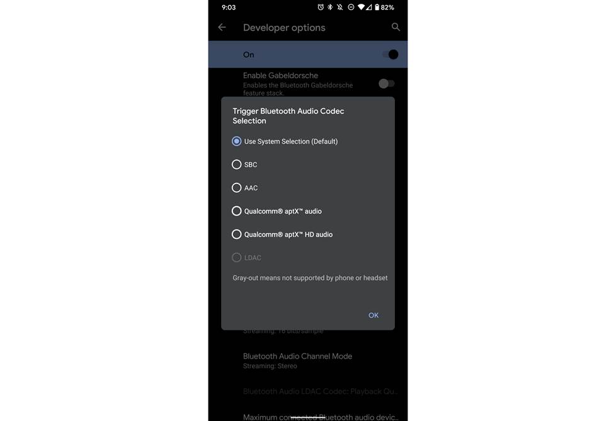This screenshot has height=421, width=616.
Task: Tap the muted notifications bell icon
Action: pyautogui.click(x=340, y=7)
